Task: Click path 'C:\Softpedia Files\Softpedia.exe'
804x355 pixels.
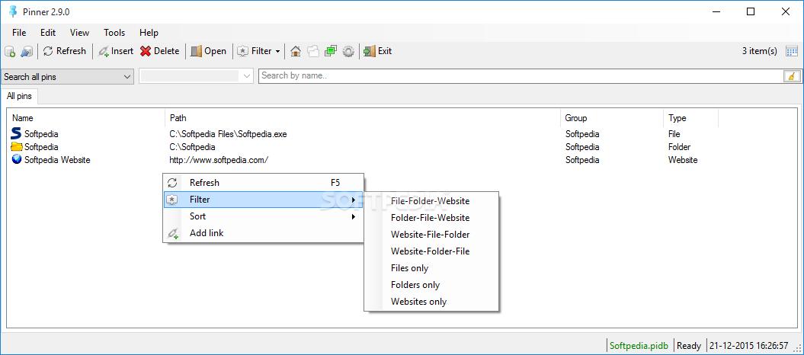Action: [228, 134]
